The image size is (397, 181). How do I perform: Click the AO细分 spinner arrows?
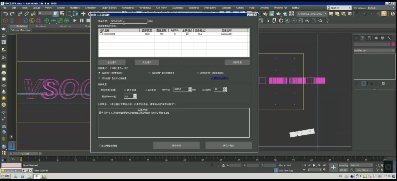tap(225, 89)
